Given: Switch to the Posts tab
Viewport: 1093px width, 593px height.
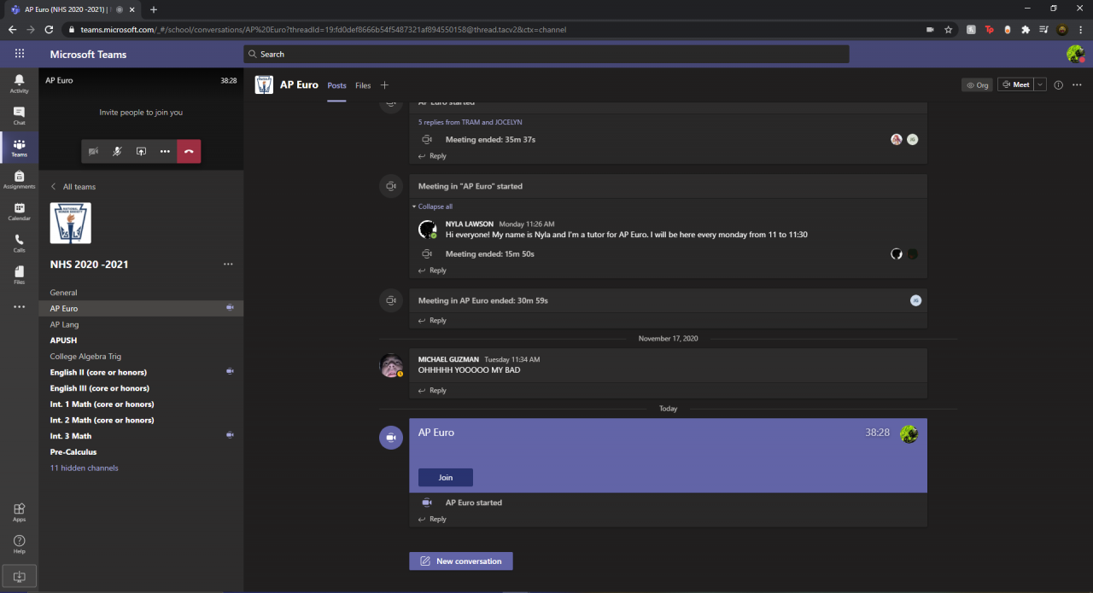Looking at the screenshot, I should [336, 85].
